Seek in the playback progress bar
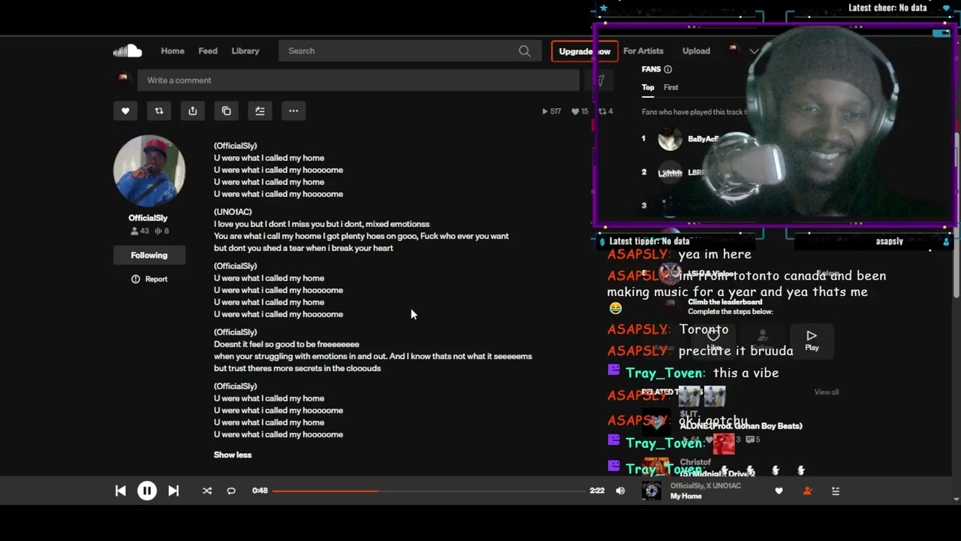This screenshot has height=541, width=961. click(x=429, y=491)
